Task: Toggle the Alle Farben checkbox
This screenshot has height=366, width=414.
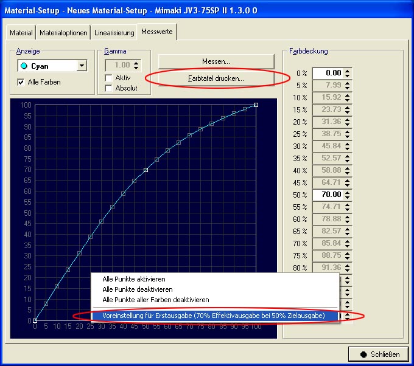Action: click(x=22, y=81)
